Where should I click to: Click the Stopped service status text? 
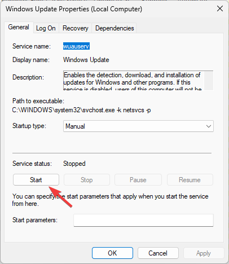[74, 164]
